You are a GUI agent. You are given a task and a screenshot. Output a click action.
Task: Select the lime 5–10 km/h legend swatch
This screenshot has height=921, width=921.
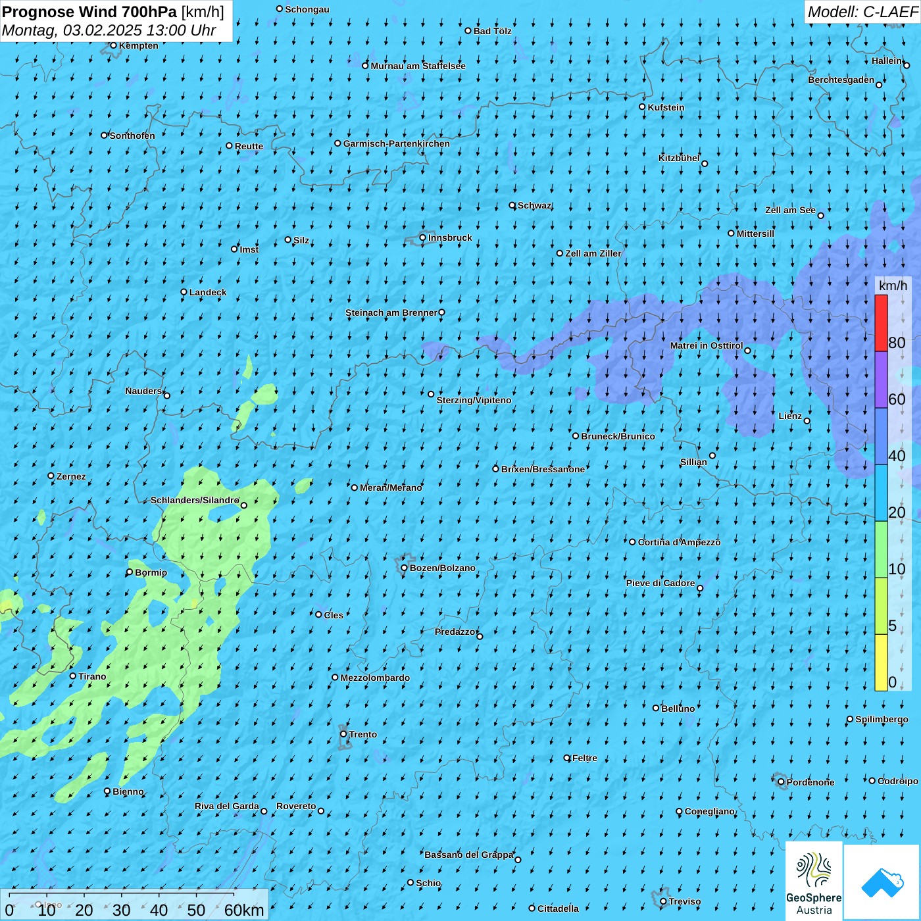coord(881,607)
